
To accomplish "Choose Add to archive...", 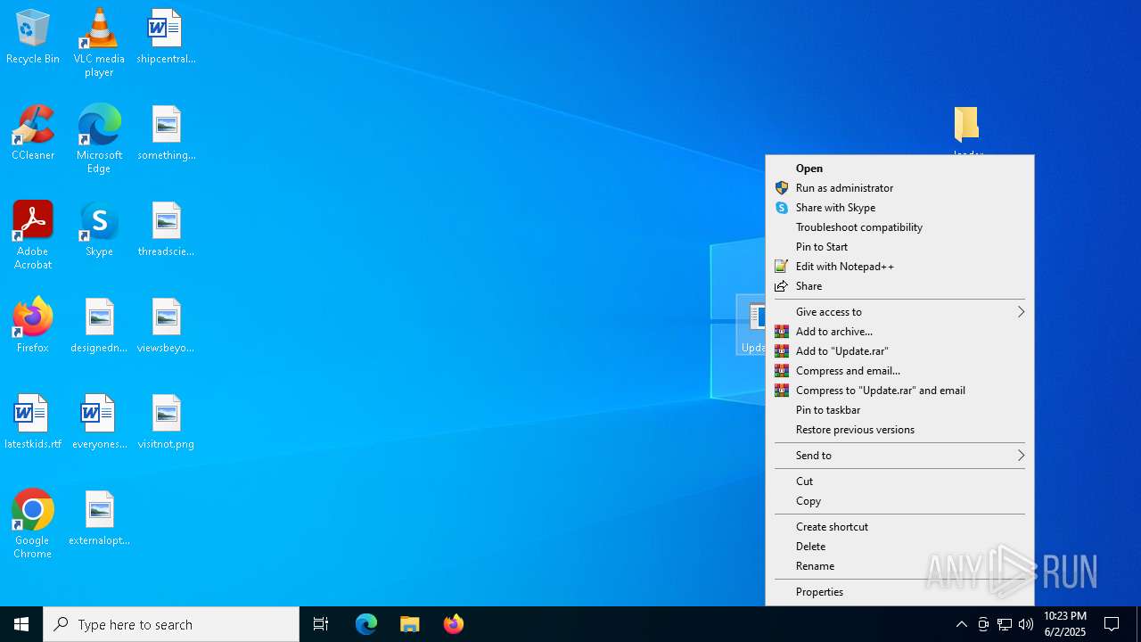I will [x=899, y=332].
